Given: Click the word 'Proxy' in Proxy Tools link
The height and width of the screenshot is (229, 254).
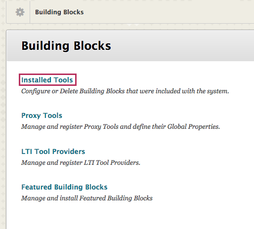Looking at the screenshot, I should tap(31, 115).
